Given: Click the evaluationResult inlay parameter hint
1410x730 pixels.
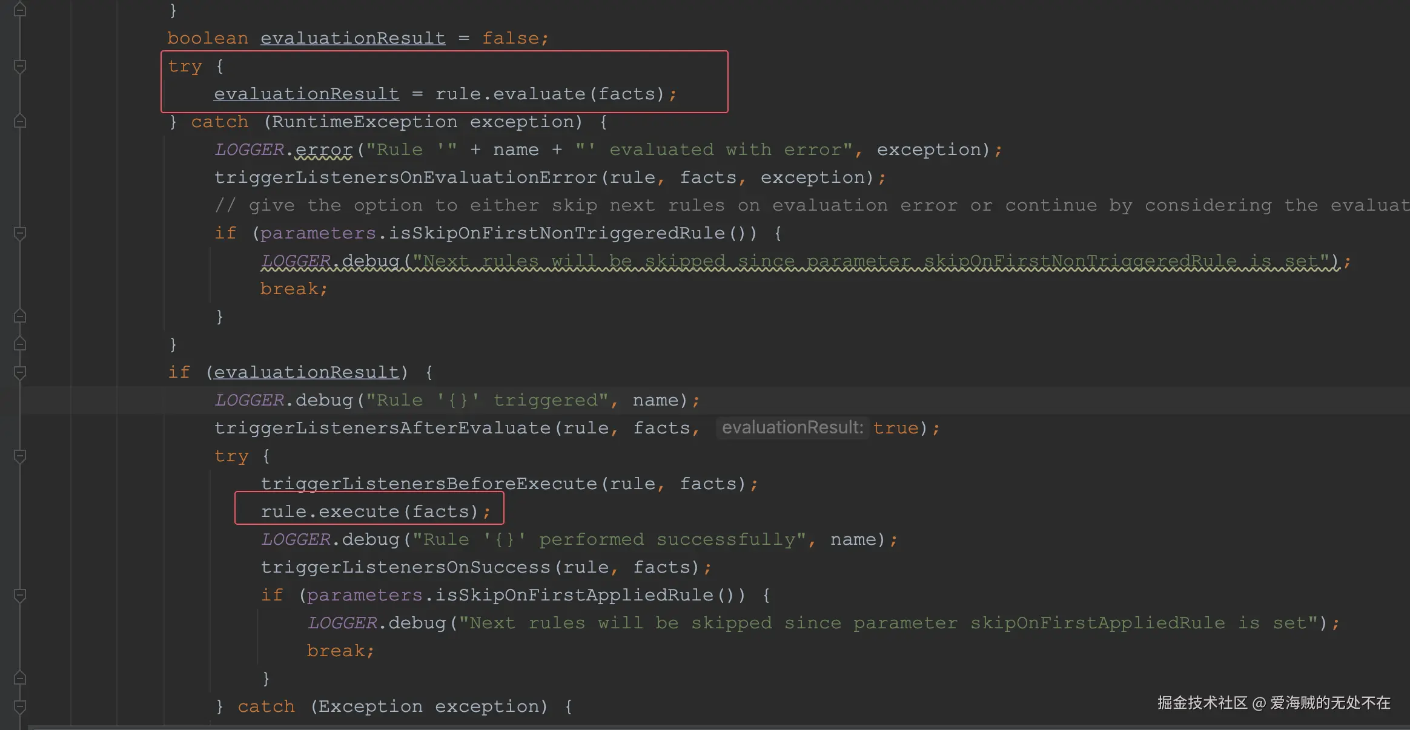Looking at the screenshot, I should tap(792, 428).
